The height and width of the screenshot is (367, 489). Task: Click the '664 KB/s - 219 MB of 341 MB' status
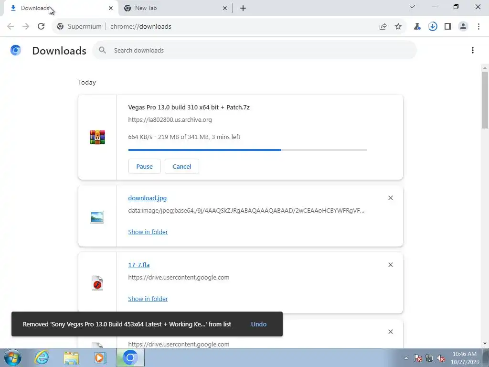pyautogui.click(x=184, y=137)
